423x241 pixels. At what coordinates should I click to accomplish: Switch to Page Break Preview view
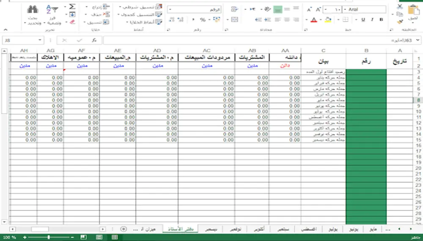[83, 237]
